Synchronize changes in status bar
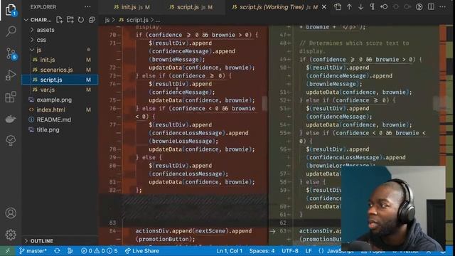Viewport: 455px width, 256px height. (57, 251)
